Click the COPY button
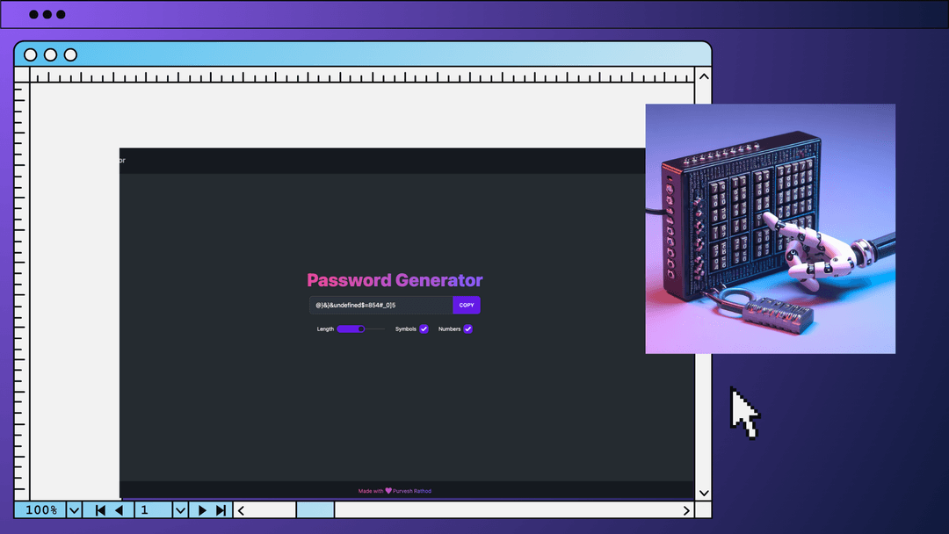949x534 pixels. tap(467, 305)
